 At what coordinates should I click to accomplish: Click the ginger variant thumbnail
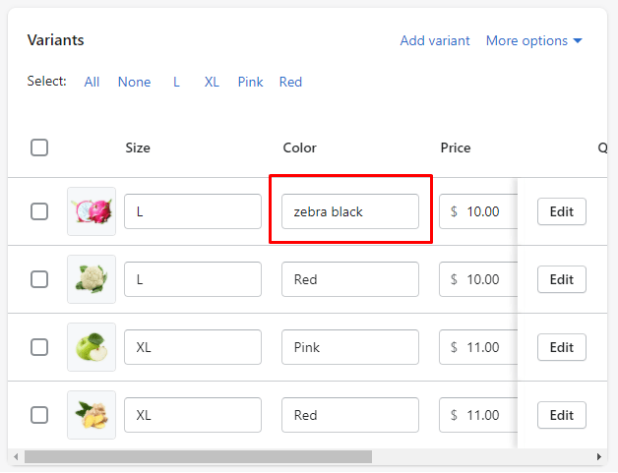pos(92,415)
